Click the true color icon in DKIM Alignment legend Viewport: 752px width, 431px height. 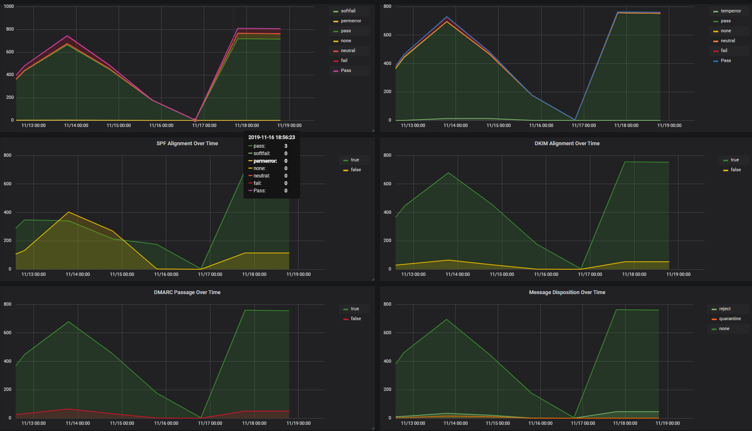tap(726, 160)
